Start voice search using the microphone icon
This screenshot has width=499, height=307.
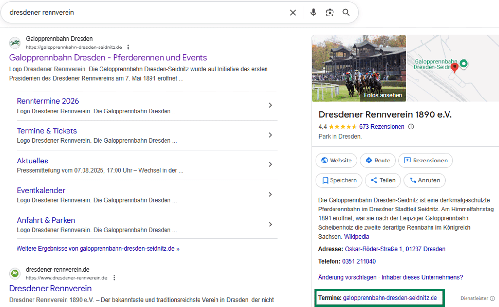point(313,13)
